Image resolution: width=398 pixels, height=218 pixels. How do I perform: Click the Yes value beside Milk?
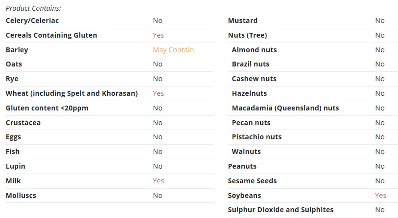point(159,181)
